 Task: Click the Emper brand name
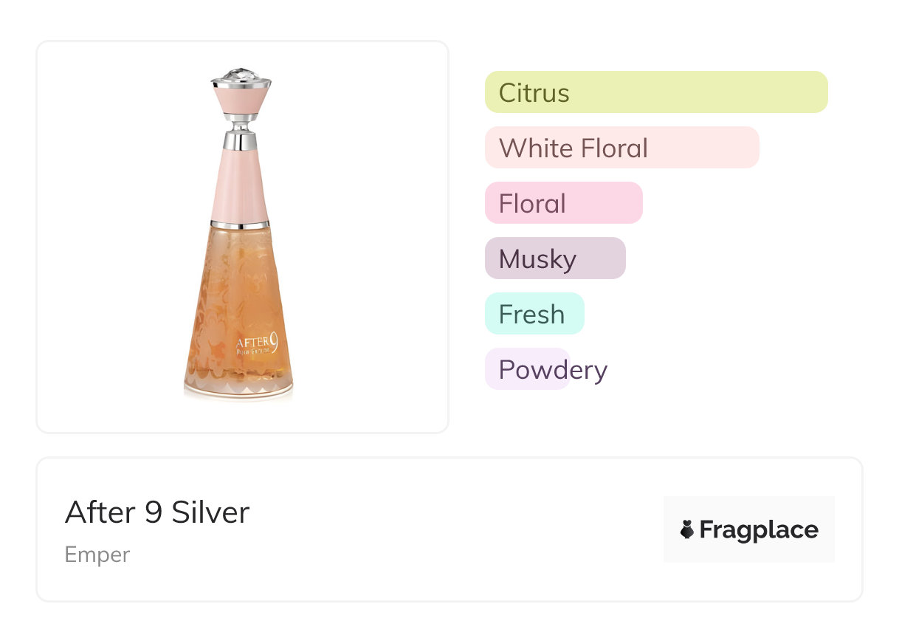tap(97, 555)
